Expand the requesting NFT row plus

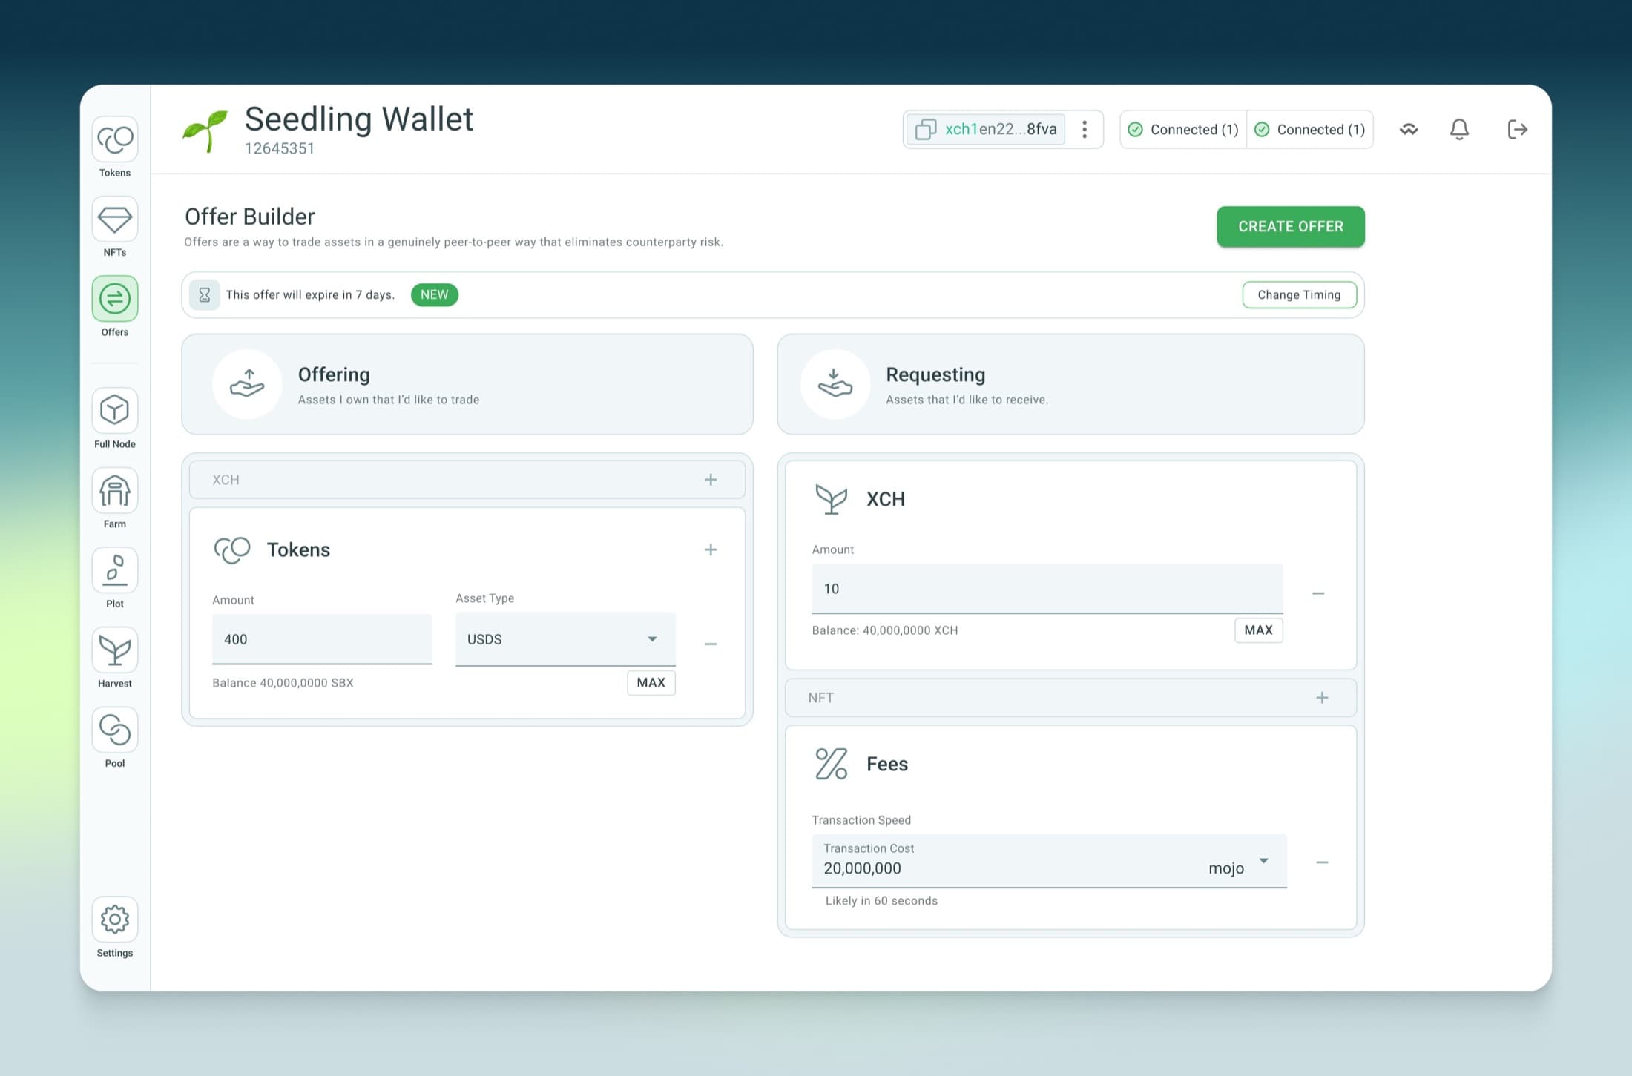pos(1322,698)
